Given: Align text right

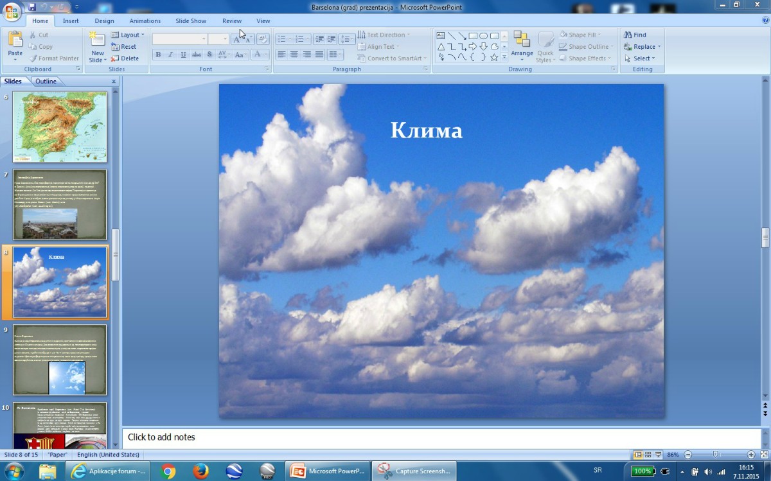Looking at the screenshot, I should point(307,55).
